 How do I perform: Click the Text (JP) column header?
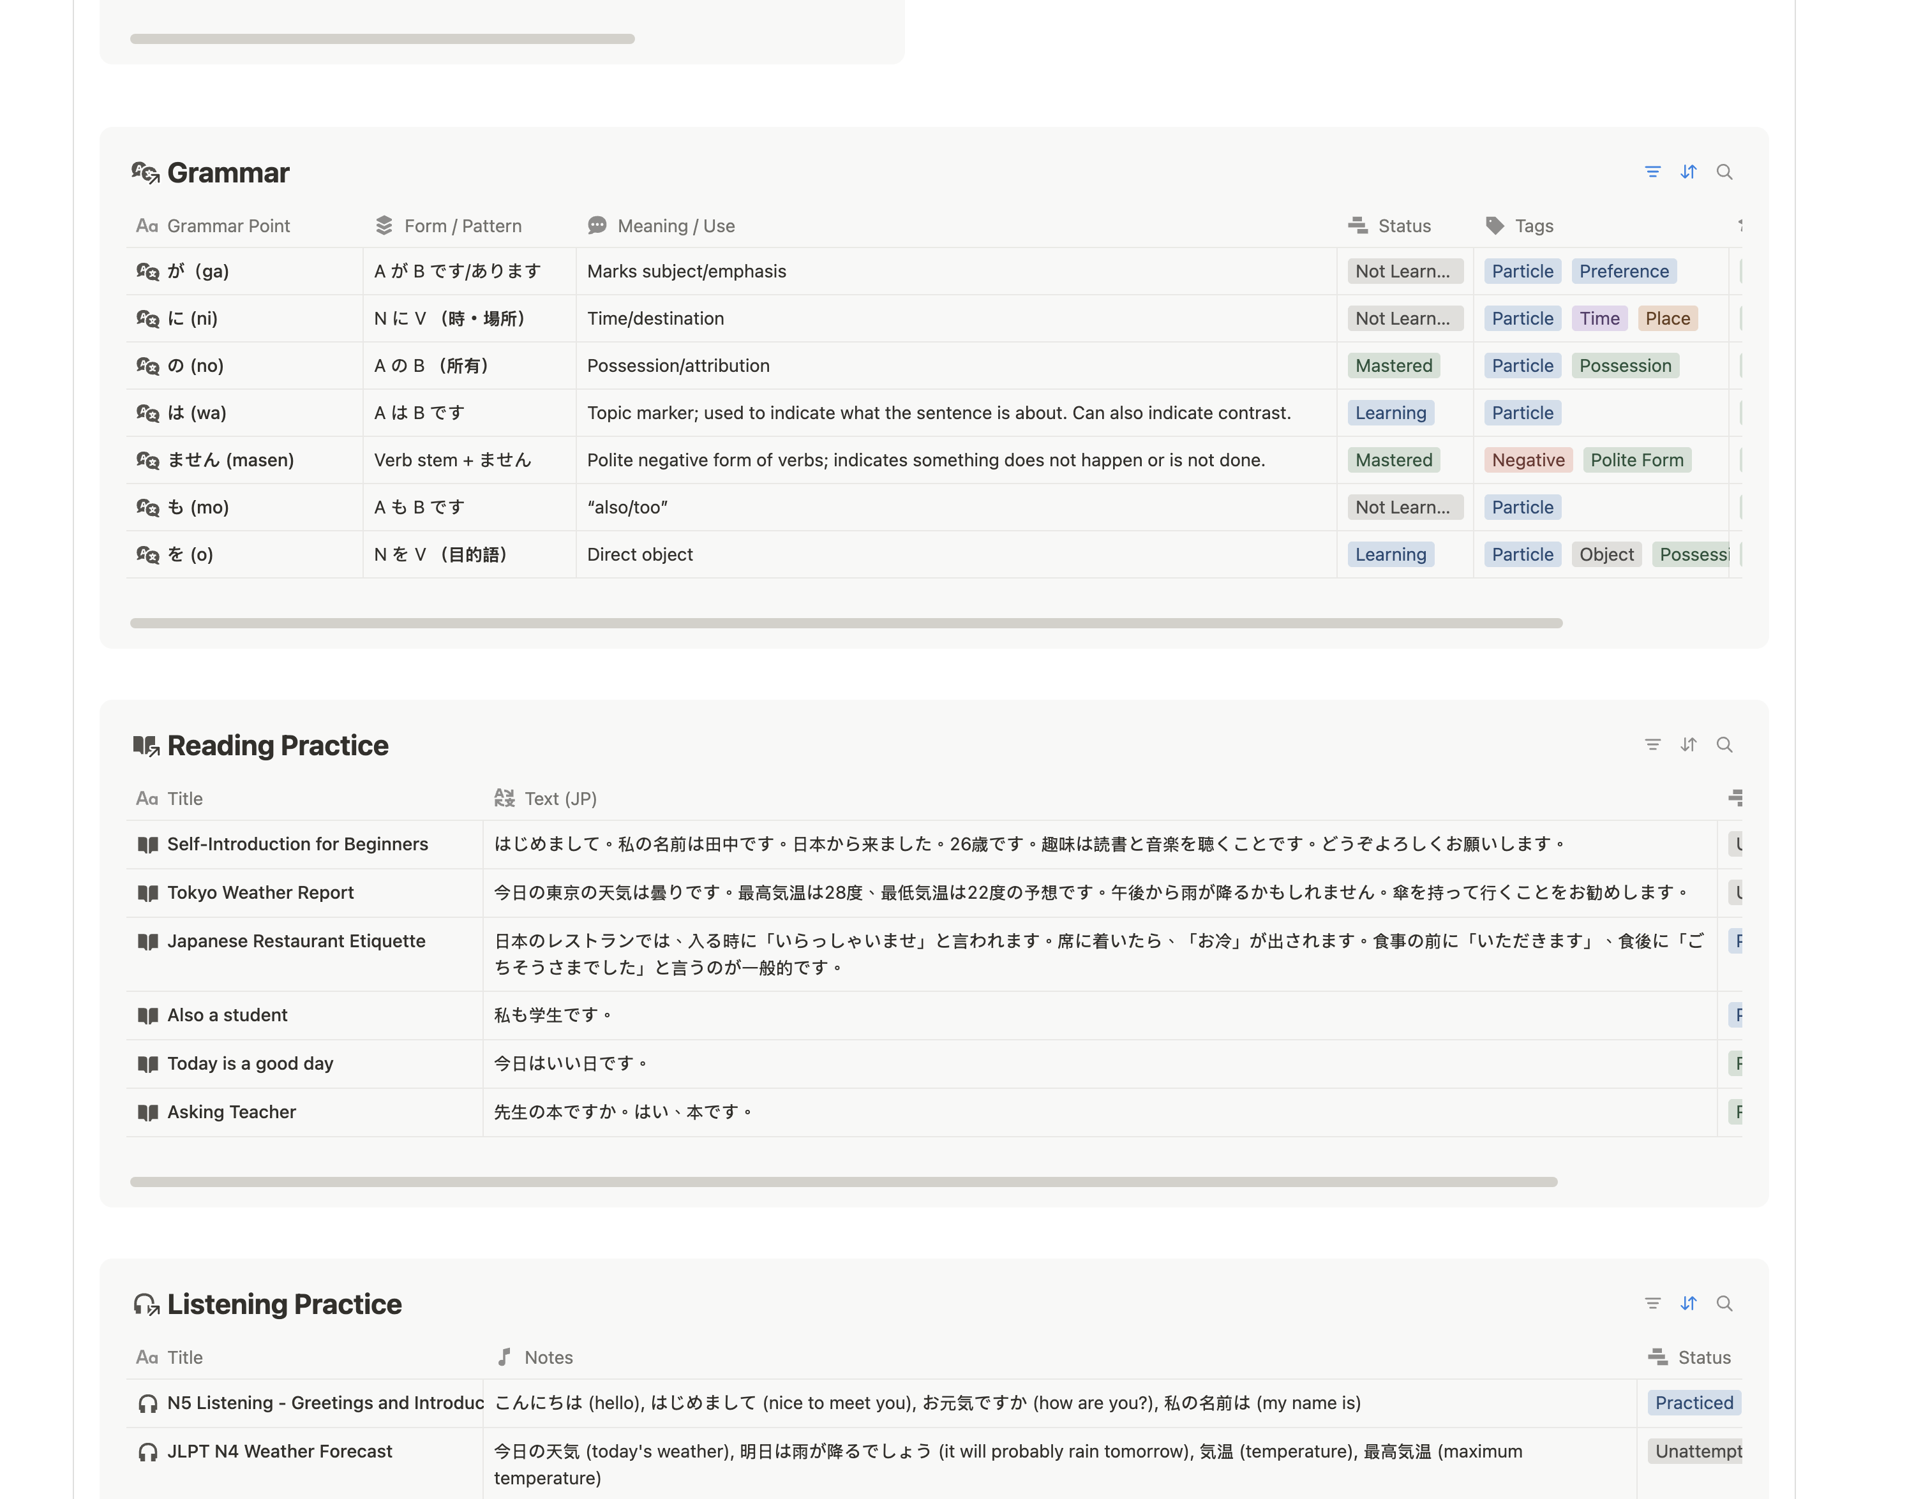(559, 799)
